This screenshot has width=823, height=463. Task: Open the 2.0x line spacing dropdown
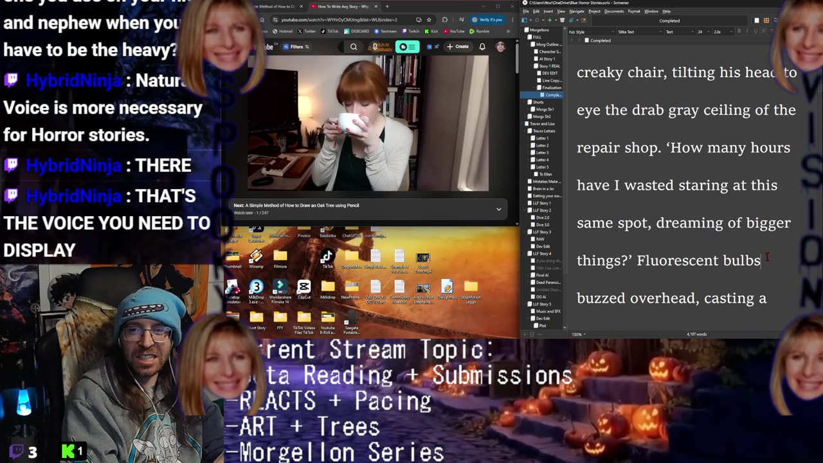tap(723, 32)
